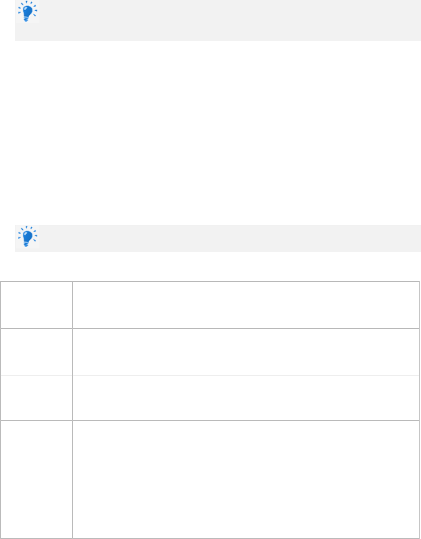Select the tall bottom-left table cell
421x539 pixels.
click(x=36, y=478)
